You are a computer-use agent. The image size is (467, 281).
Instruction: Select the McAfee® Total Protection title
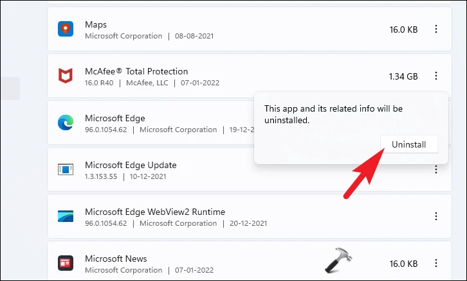click(136, 71)
